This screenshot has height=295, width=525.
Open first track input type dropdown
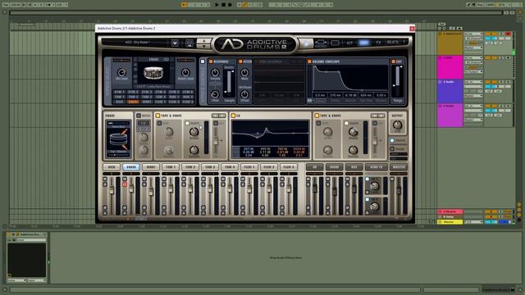[x=473, y=34]
